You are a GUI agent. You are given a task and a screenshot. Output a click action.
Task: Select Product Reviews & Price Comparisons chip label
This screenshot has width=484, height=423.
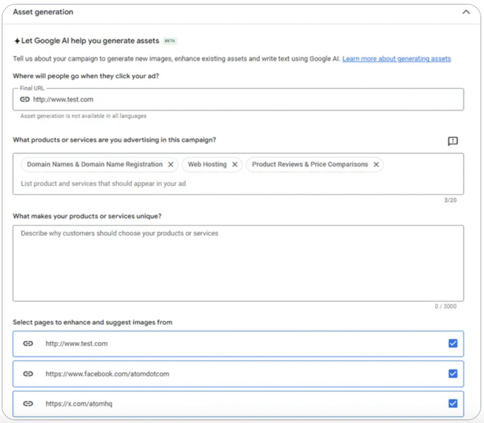(310, 164)
